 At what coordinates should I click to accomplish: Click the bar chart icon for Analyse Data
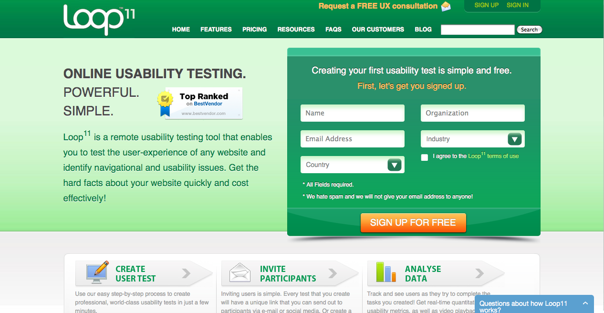386,272
